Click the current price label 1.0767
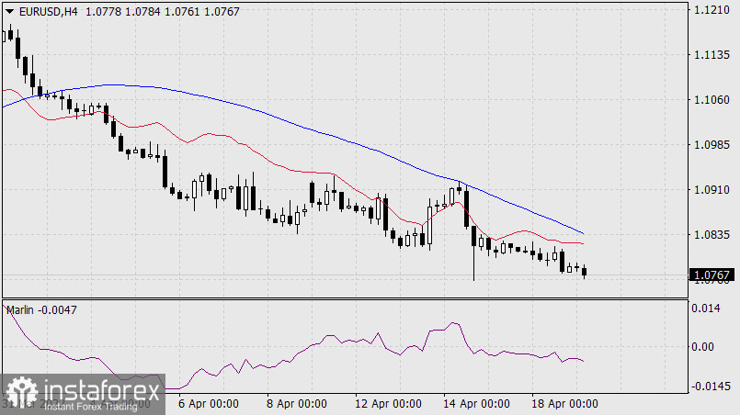Viewport: 740px width, 415px height. (712, 275)
